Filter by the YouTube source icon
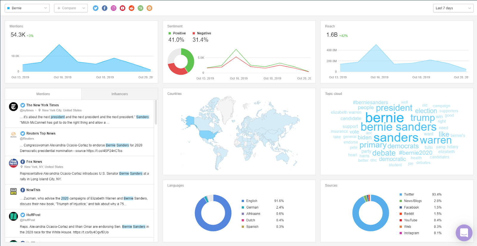The width and height of the screenshot is (477, 246). [x=123, y=8]
